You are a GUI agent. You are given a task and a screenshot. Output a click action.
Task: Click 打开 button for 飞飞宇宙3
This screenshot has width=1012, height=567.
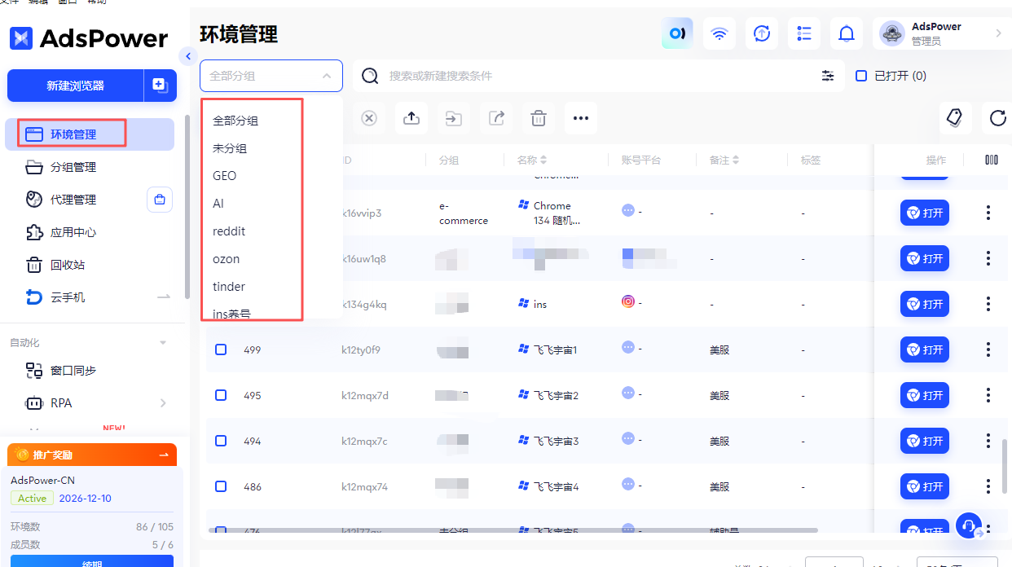tap(925, 441)
